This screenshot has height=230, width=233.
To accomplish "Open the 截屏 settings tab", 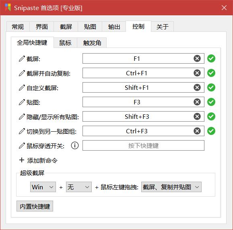I will click(66, 27).
